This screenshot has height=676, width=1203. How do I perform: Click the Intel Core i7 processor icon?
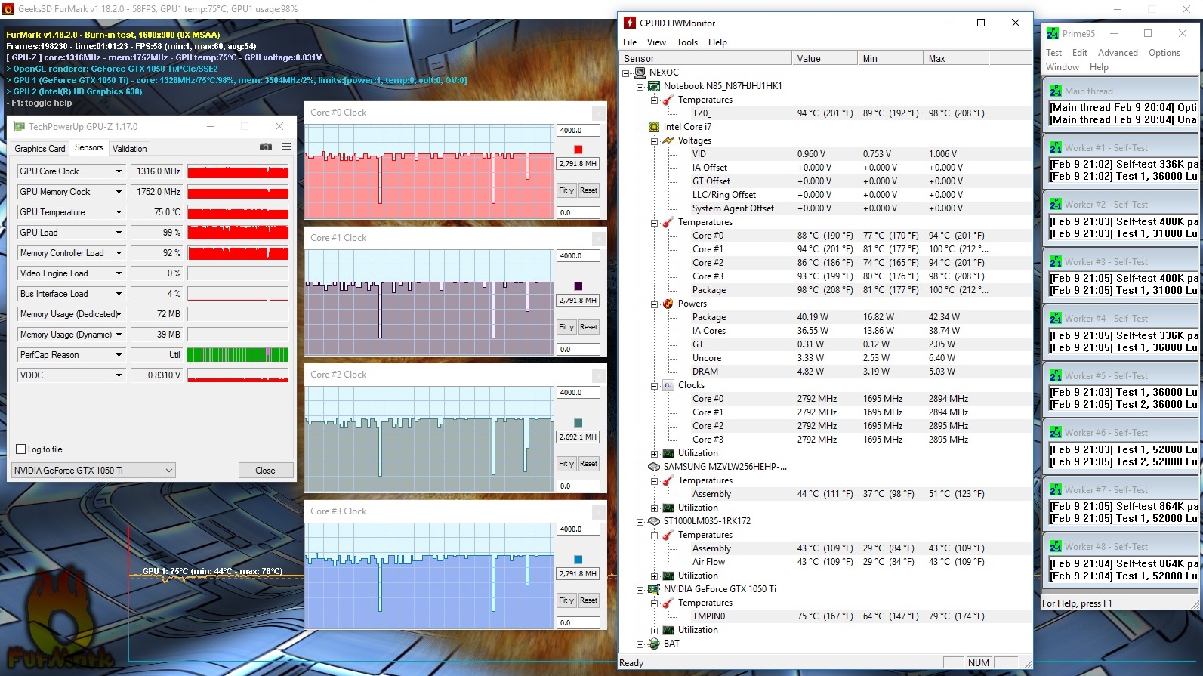pyautogui.click(x=654, y=127)
